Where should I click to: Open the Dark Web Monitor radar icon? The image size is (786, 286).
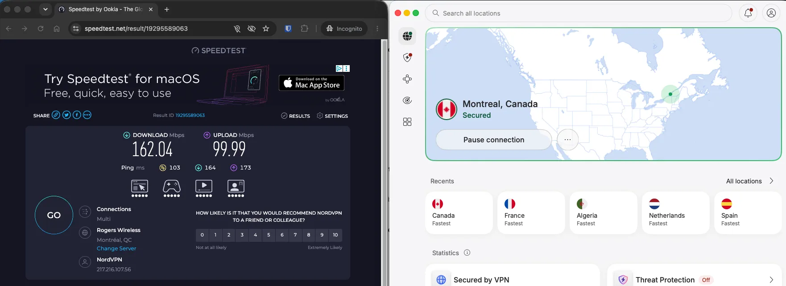pos(407,100)
